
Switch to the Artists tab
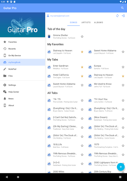(x=86, y=22)
